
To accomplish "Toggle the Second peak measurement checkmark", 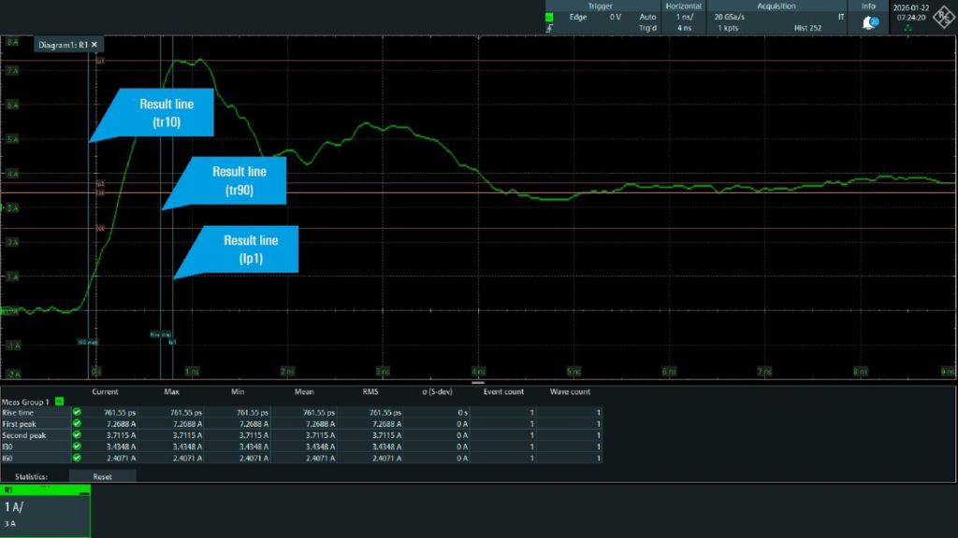I will point(78,433).
